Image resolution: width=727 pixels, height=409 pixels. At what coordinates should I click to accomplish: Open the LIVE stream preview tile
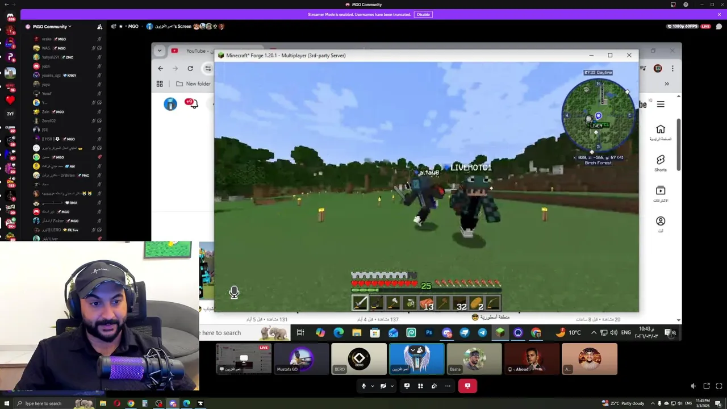[x=244, y=359]
